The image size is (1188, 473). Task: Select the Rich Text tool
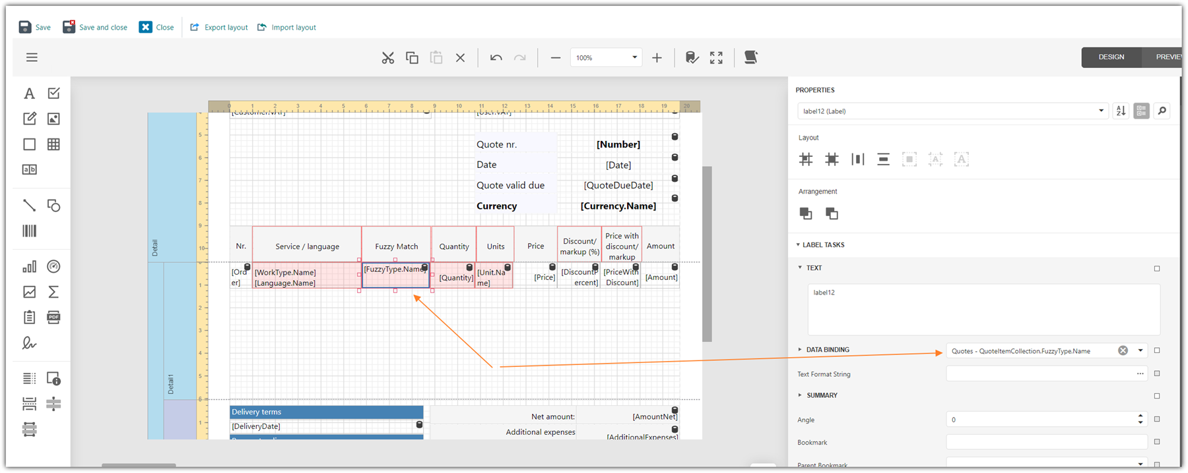coord(29,119)
